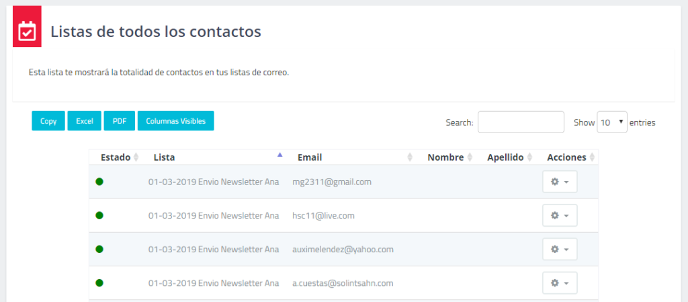Focus the Search input field
The height and width of the screenshot is (302, 688).
tap(521, 122)
